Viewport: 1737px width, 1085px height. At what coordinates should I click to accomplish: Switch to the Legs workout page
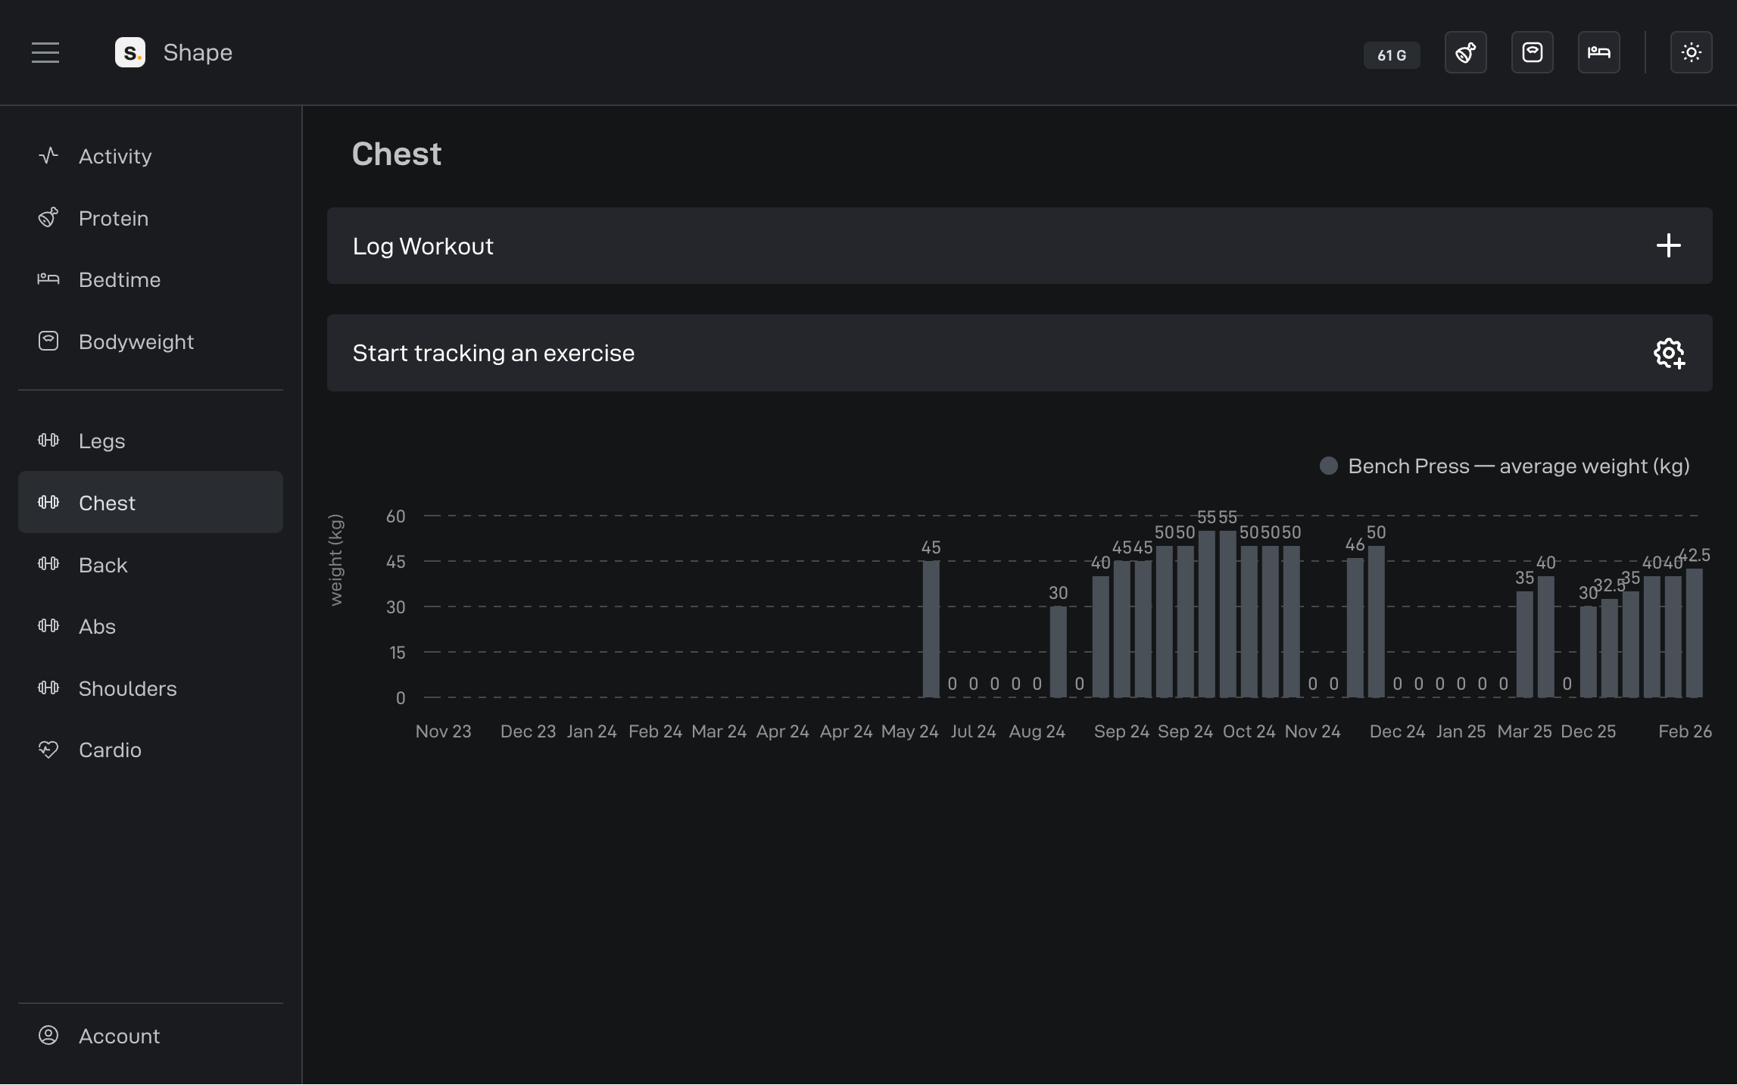[x=101, y=441]
